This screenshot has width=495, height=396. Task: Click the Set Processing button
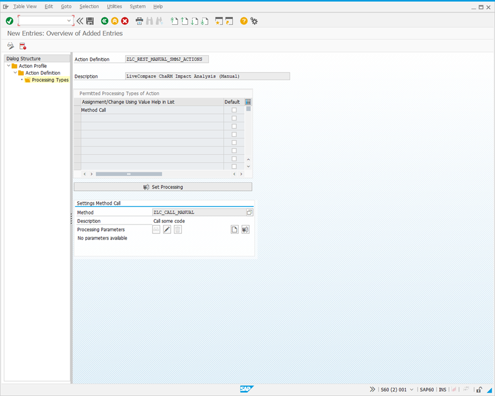click(162, 186)
